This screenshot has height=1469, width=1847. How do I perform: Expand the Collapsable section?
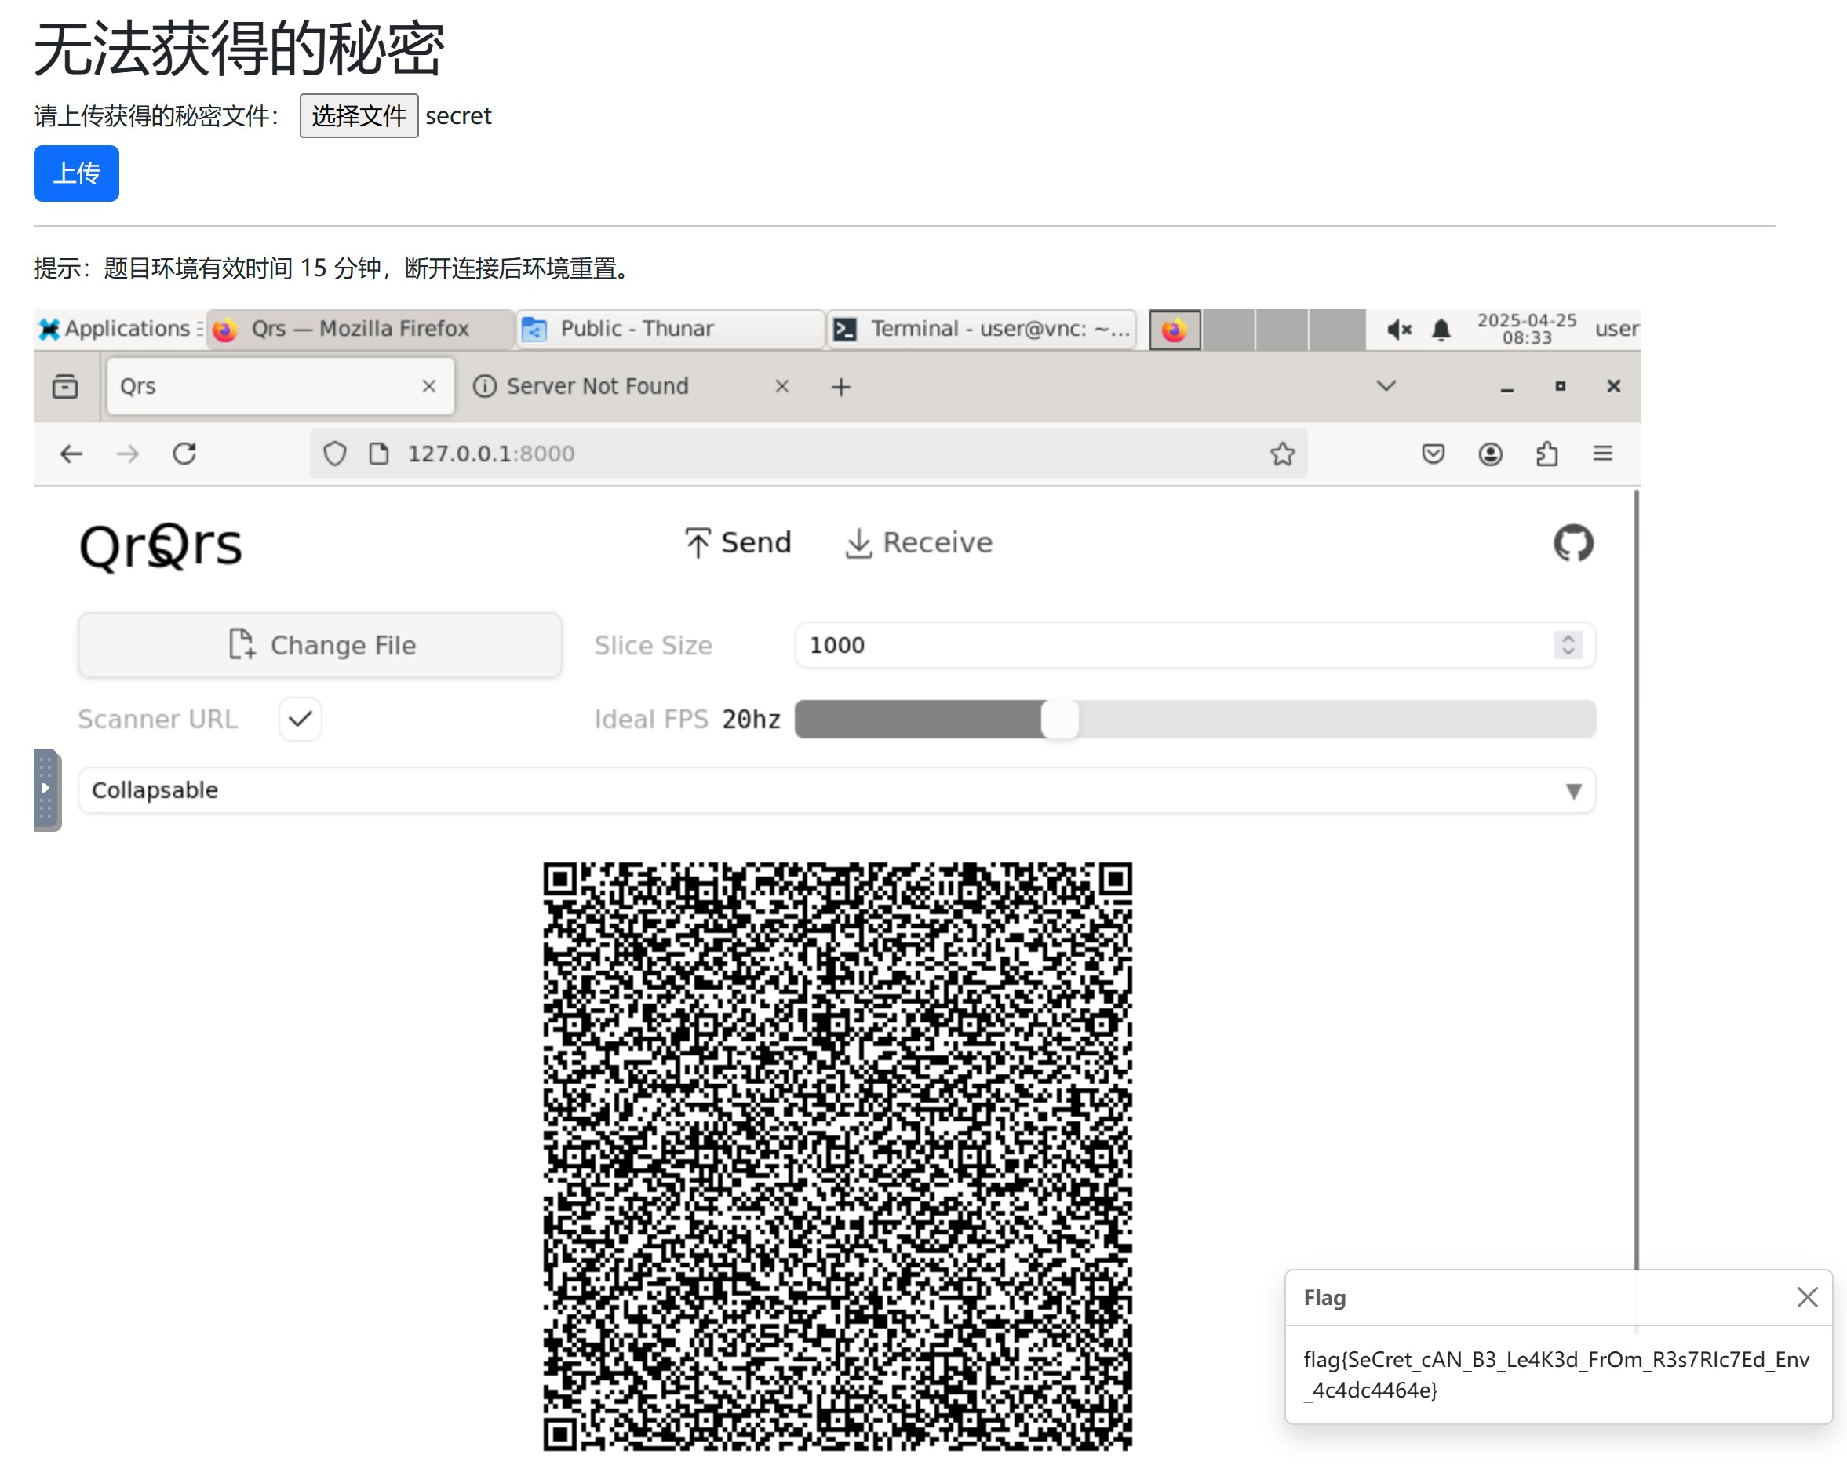[836, 789]
